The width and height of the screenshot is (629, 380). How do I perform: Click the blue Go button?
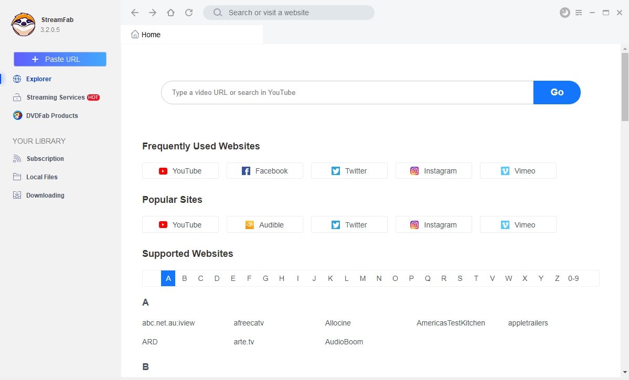point(557,93)
